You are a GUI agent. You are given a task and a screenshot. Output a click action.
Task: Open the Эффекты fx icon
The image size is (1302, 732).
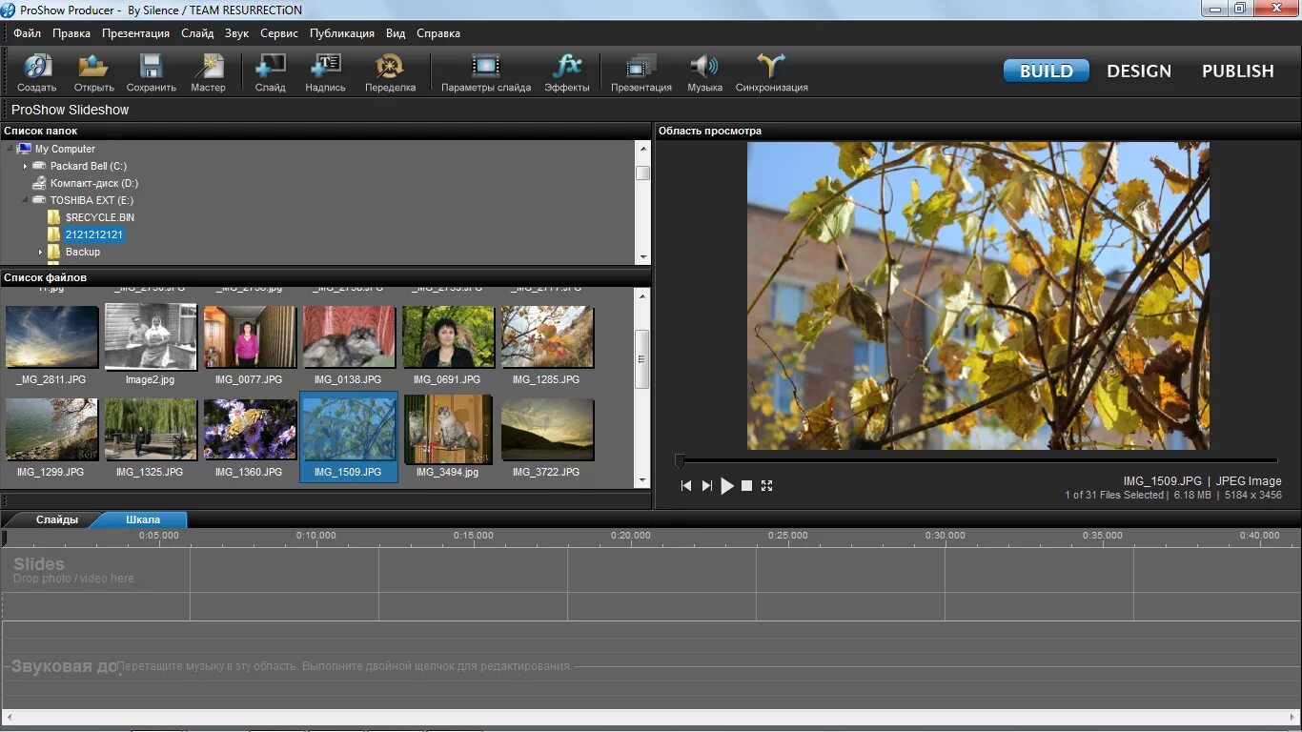pos(567,72)
